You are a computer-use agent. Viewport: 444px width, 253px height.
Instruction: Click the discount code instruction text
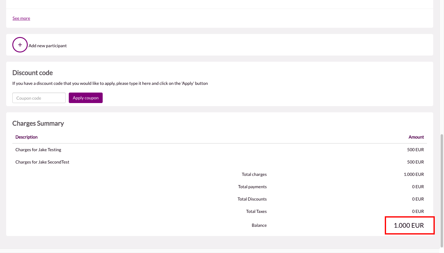(x=110, y=83)
